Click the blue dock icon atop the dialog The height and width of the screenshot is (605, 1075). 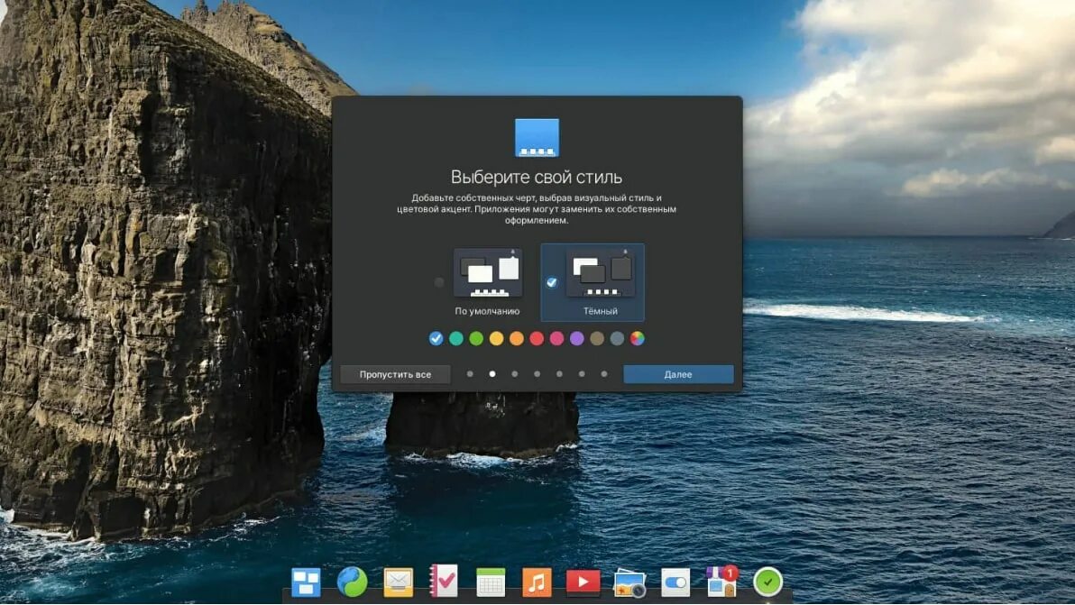pos(537,138)
